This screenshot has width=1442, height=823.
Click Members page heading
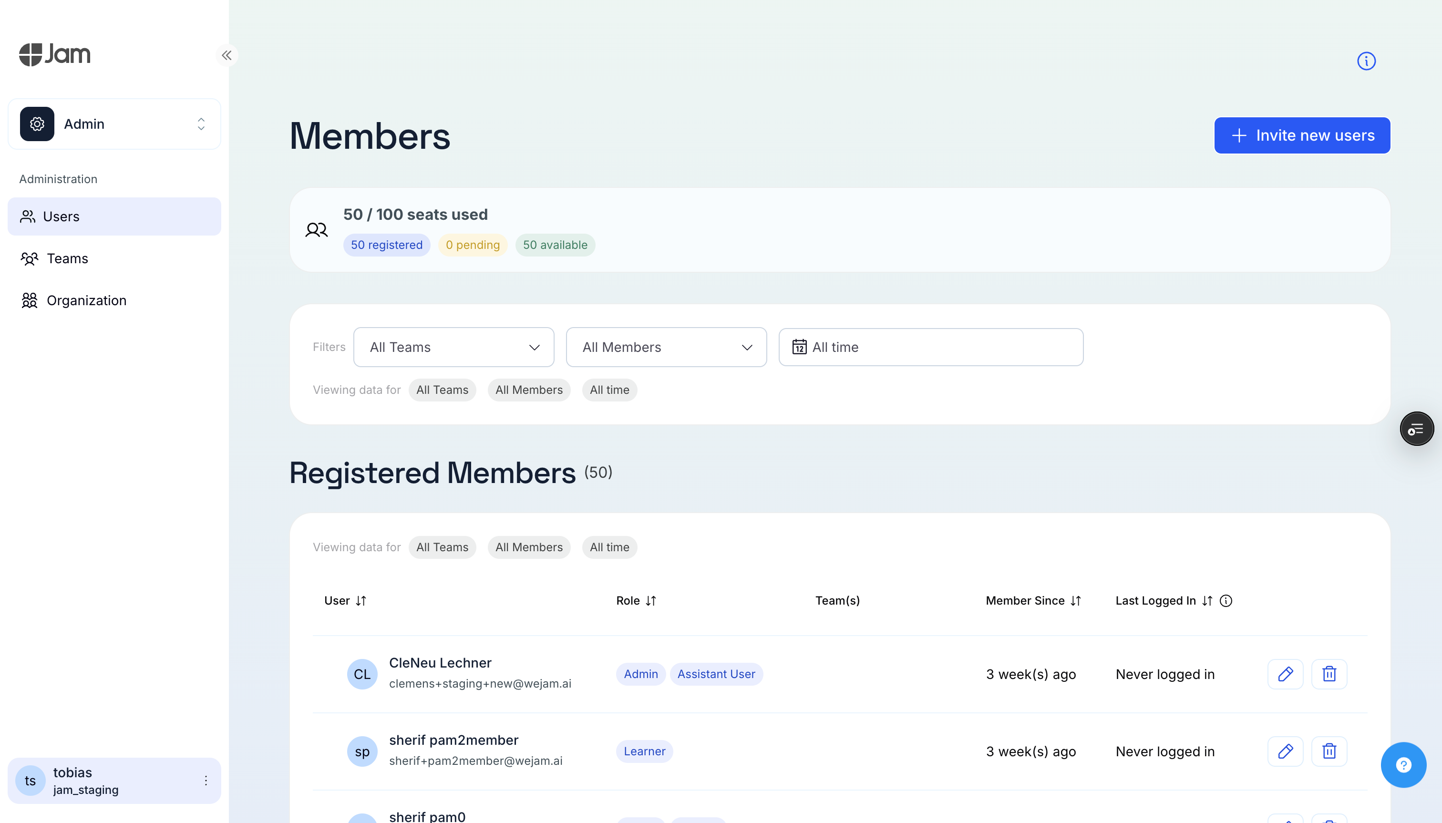(x=370, y=136)
